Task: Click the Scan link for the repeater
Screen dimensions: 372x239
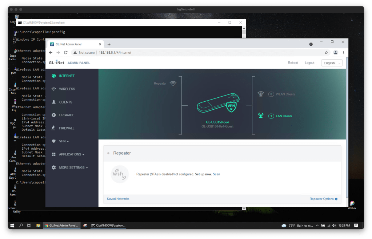Action: tap(216, 174)
